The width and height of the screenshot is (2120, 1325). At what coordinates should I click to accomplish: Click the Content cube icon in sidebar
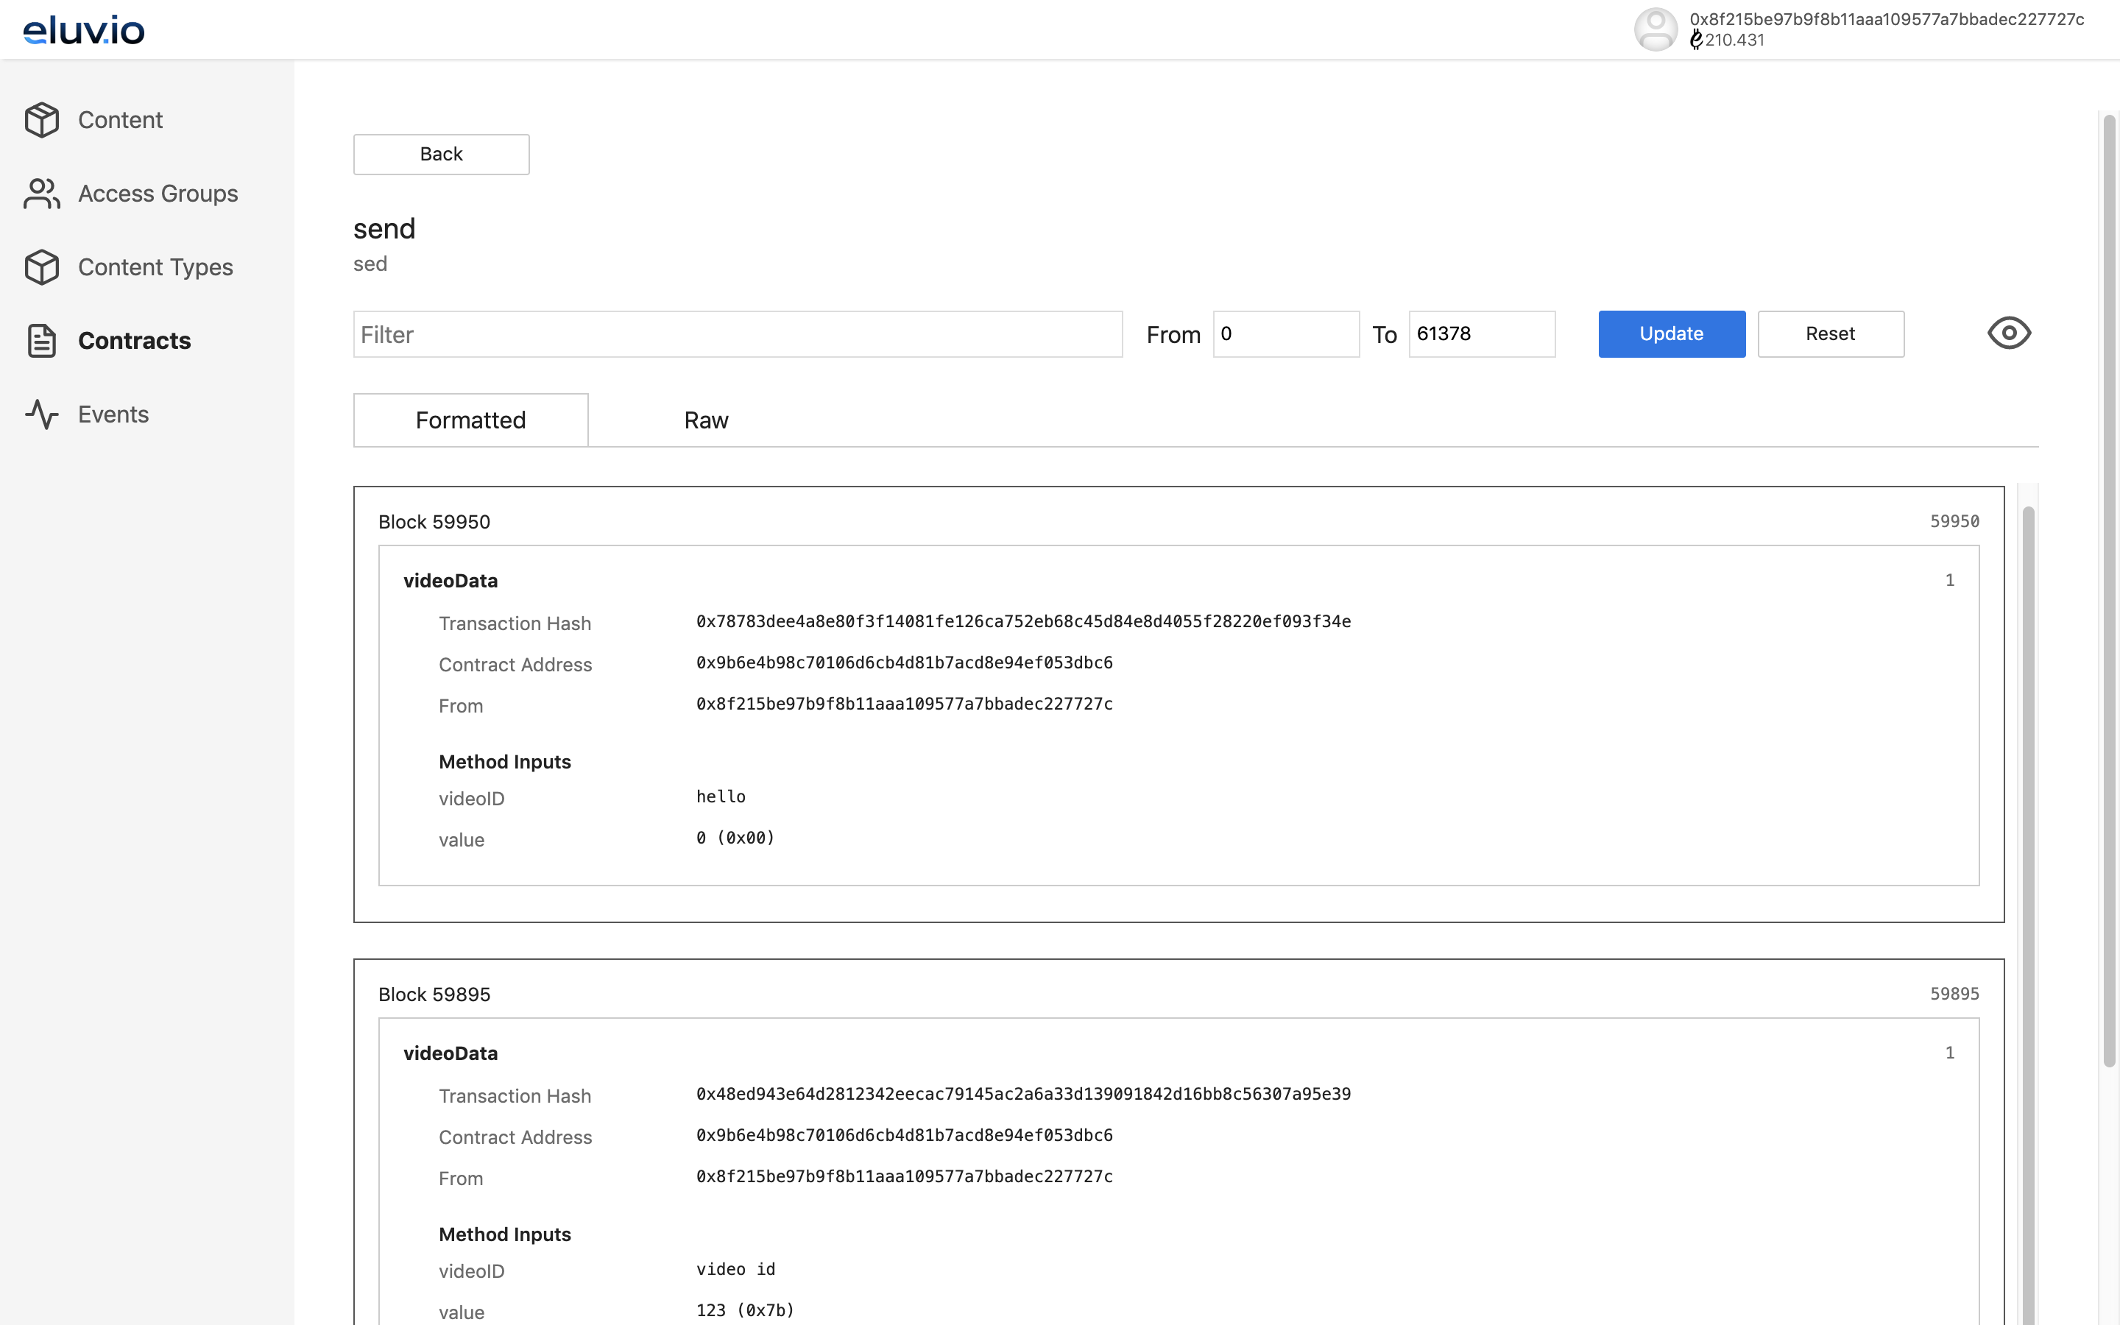tap(41, 120)
